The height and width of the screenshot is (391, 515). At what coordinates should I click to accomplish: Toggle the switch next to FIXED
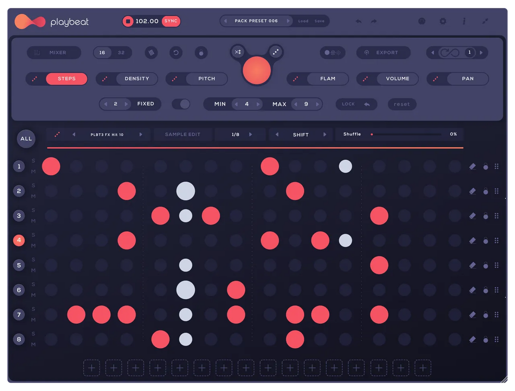[181, 104]
